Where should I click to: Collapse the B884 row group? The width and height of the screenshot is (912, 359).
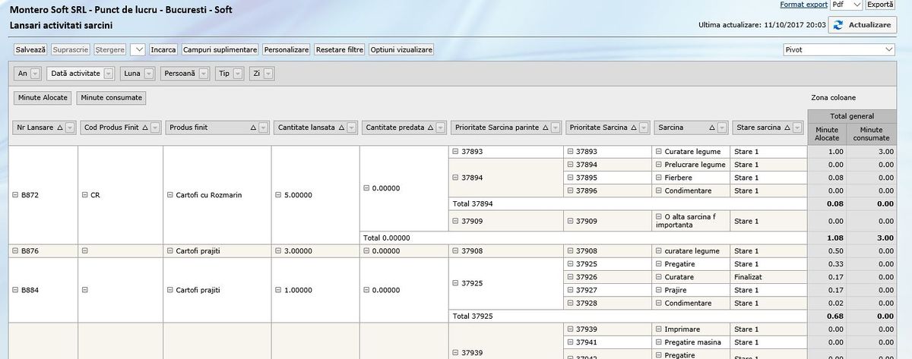pos(15,290)
